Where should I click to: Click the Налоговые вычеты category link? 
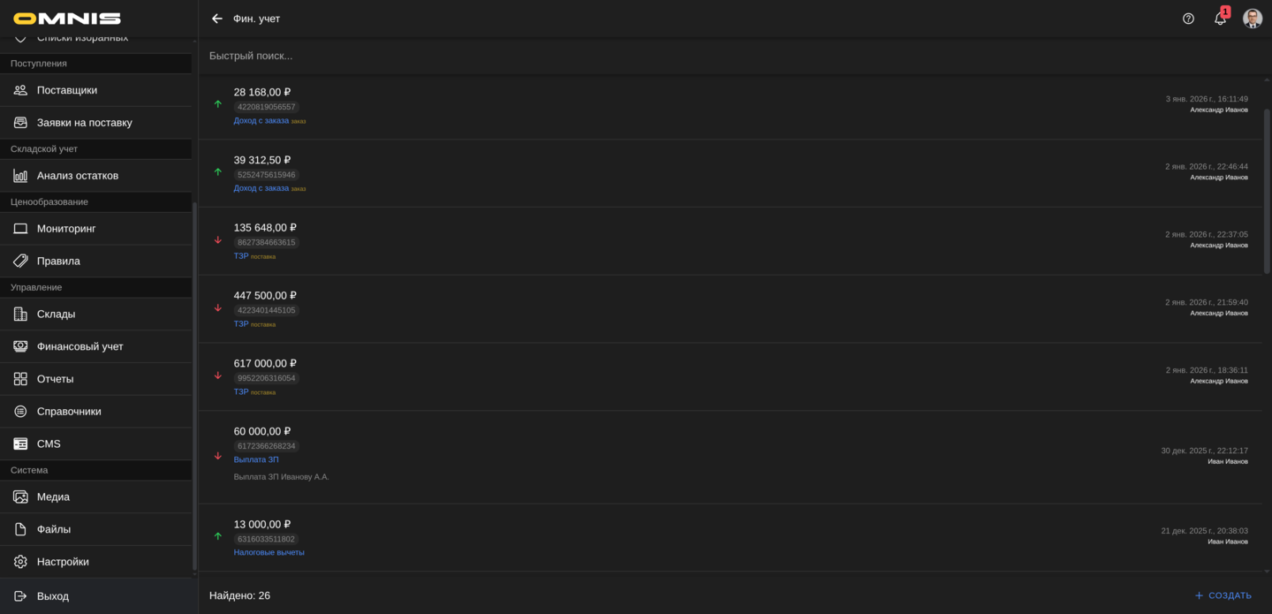tap(269, 552)
